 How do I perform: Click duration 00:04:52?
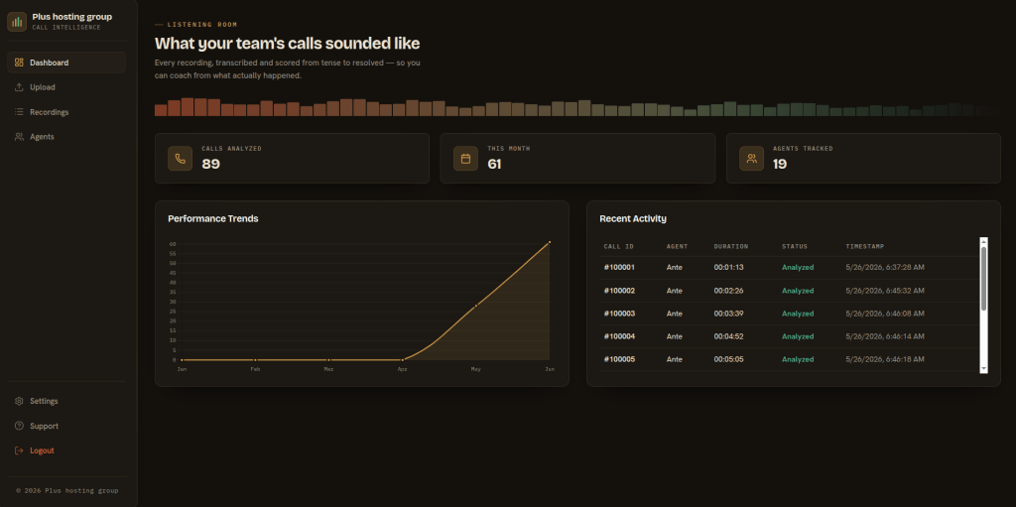click(x=728, y=336)
